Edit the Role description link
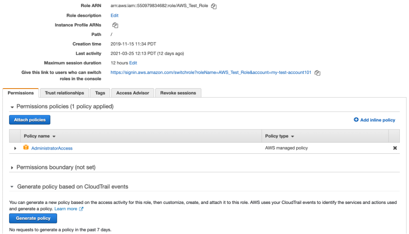 114,15
